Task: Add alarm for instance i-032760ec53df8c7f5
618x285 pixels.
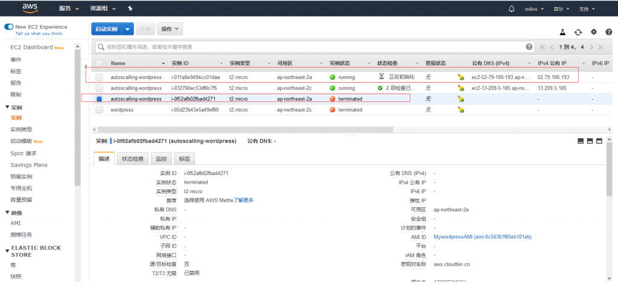Action: click(x=460, y=88)
